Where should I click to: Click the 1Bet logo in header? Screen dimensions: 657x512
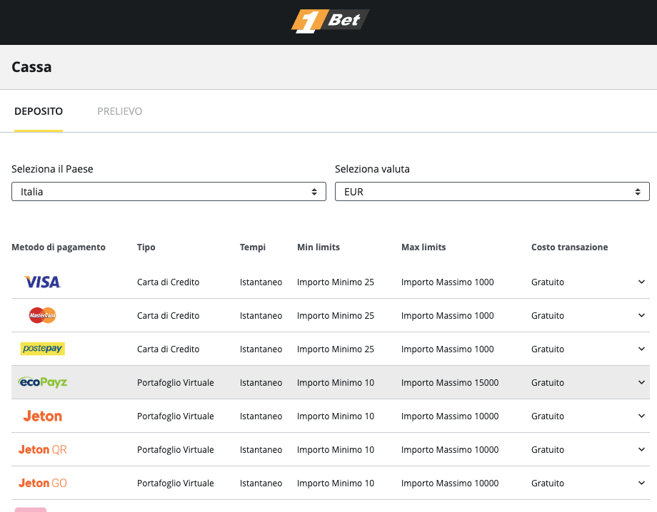coord(329,21)
